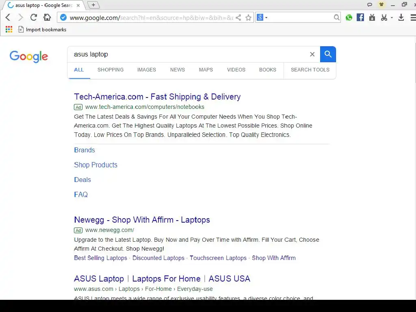Open Touchscreen Laptops link

[218, 258]
